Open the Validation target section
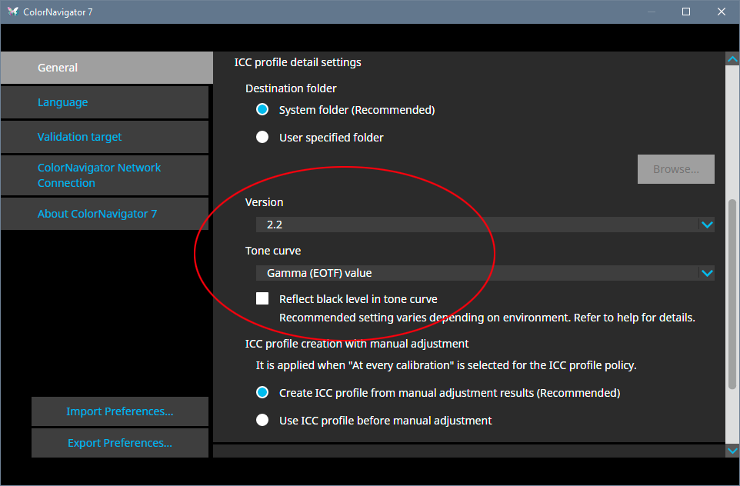This screenshot has height=486, width=740. (105, 136)
